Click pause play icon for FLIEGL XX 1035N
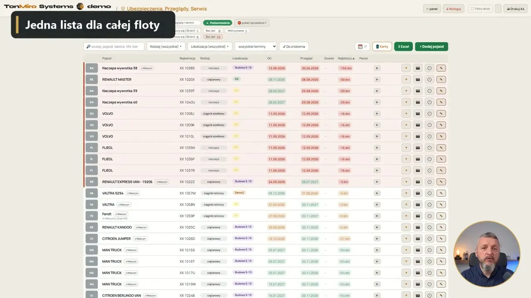This screenshot has width=531, height=298. click(x=377, y=148)
